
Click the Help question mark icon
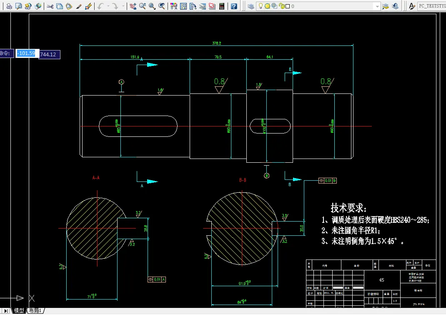(x=234, y=6)
